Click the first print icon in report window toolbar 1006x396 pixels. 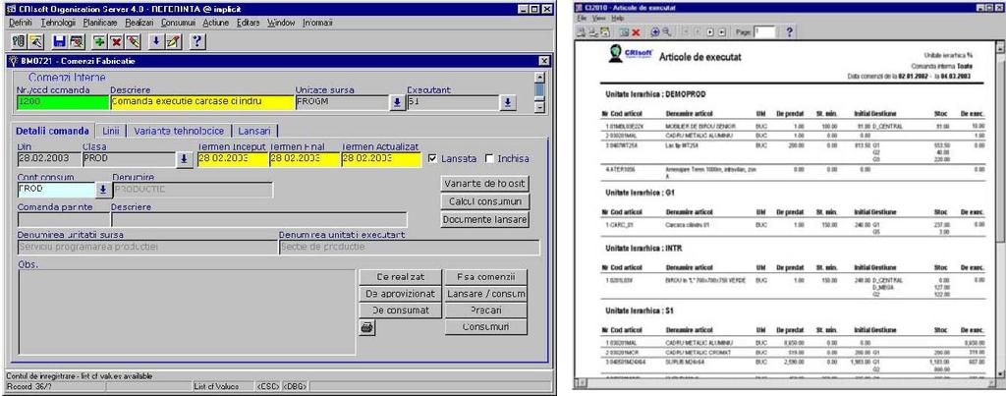(581, 31)
